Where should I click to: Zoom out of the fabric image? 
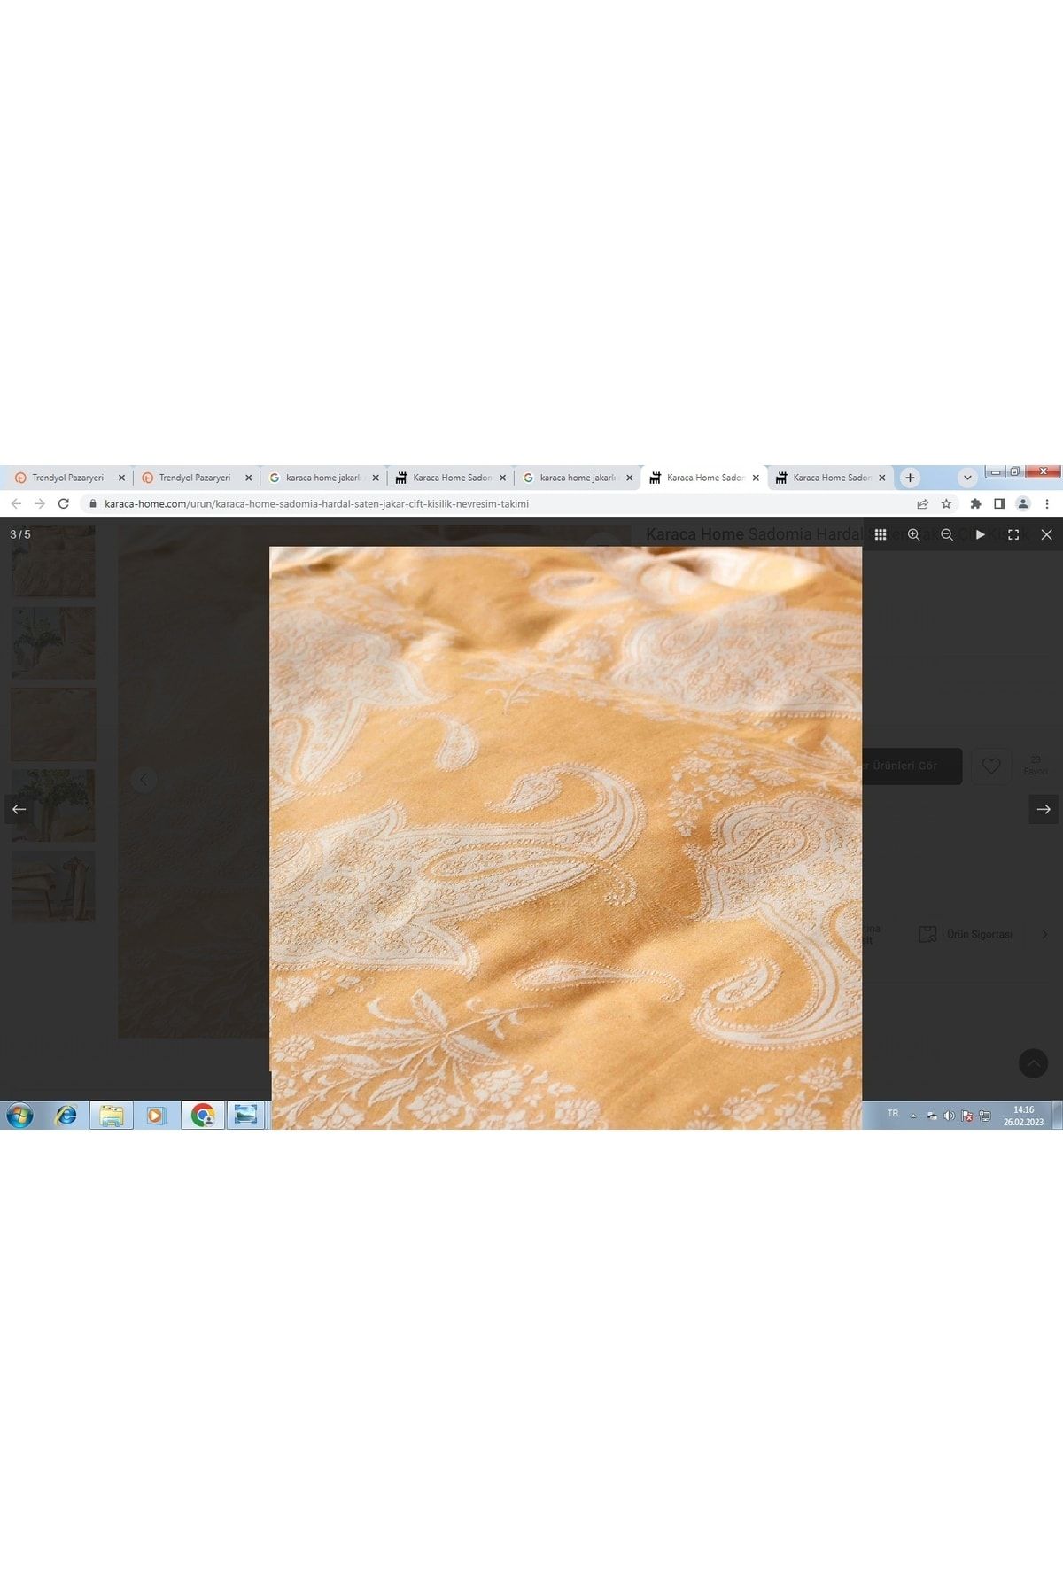click(x=946, y=534)
